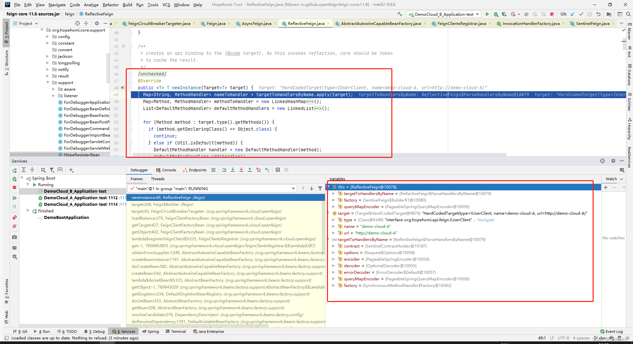This screenshot has height=344, width=633.
Task: Mute breakpoints icon in Services sidebar
Action: coord(14,226)
